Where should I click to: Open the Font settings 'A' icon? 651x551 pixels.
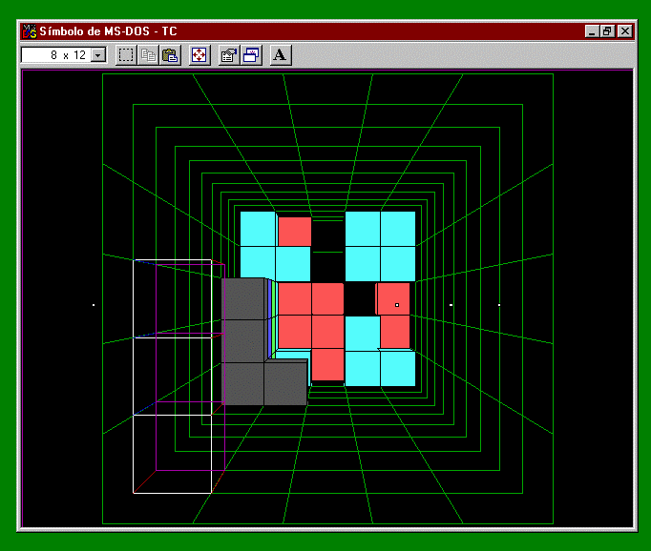point(281,55)
